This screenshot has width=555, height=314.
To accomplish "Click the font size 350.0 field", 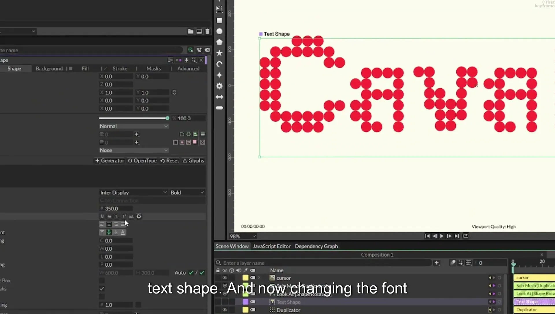I will [x=116, y=208].
